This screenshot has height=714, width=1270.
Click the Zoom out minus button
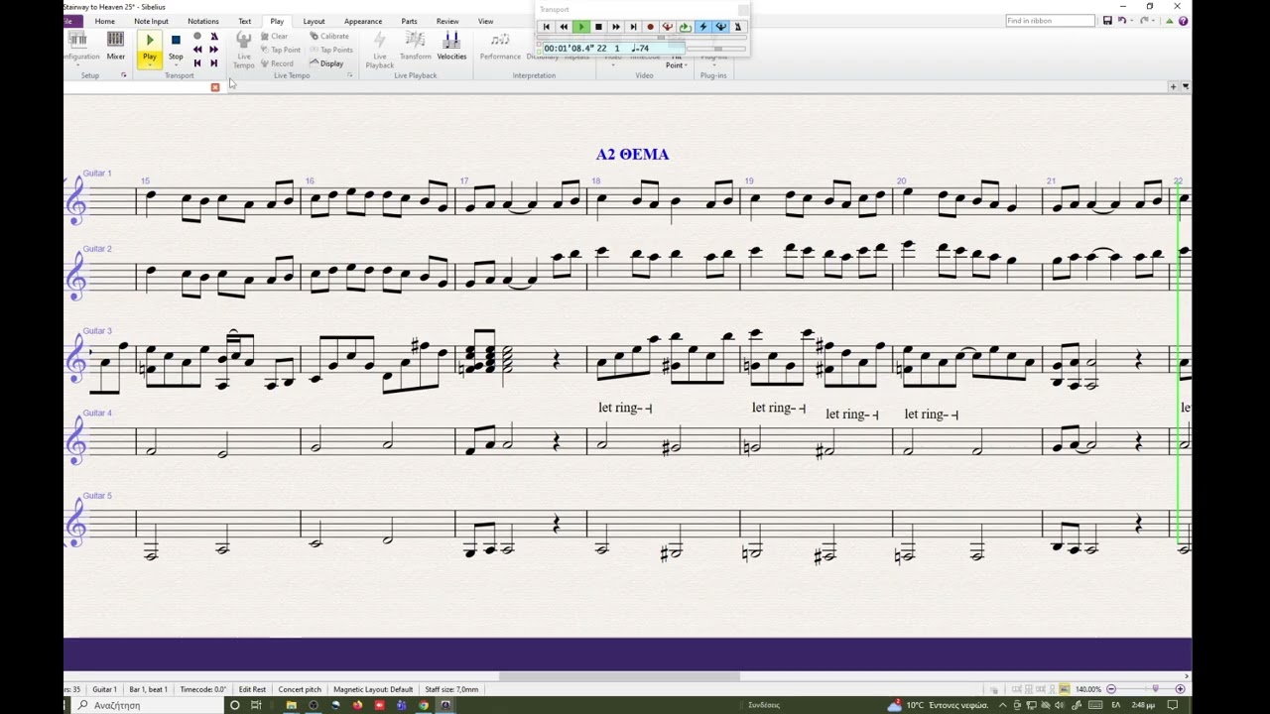[x=1111, y=689]
